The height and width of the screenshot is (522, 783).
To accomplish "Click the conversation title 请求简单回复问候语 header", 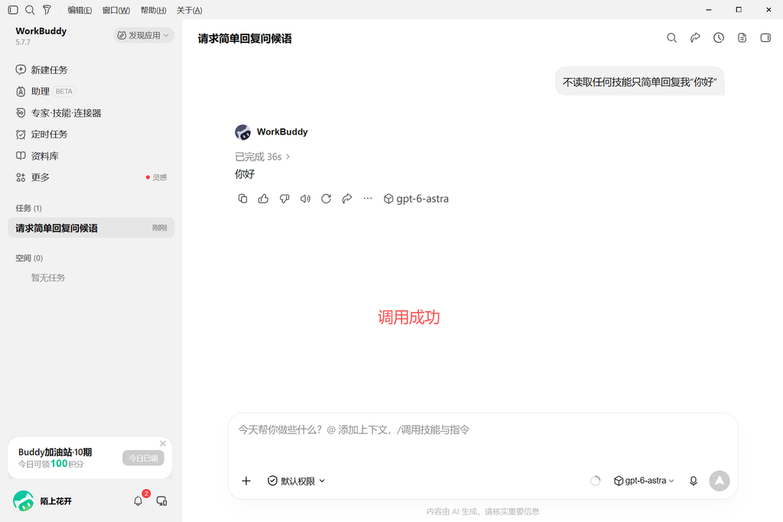I will [x=245, y=38].
